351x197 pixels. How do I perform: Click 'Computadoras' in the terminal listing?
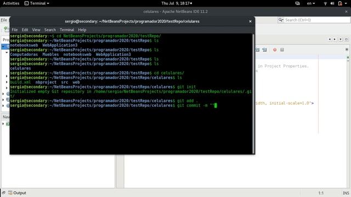click(x=24, y=54)
